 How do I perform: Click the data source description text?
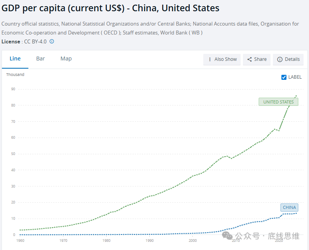coord(150,28)
